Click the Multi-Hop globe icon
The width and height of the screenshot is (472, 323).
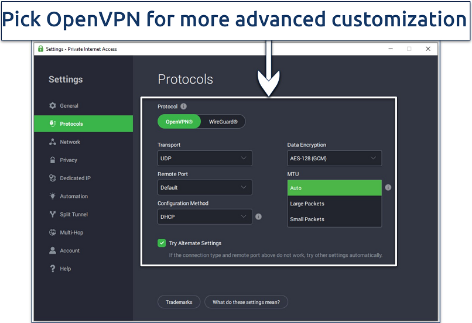click(52, 232)
